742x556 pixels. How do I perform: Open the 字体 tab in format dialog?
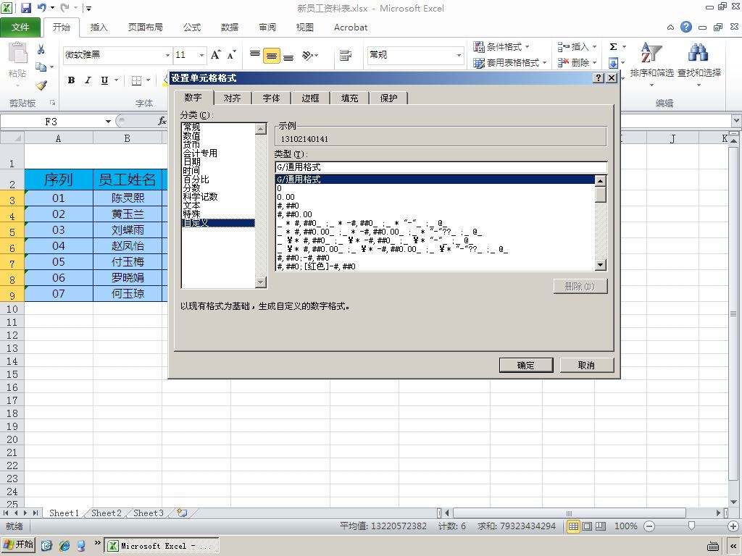[x=271, y=98]
